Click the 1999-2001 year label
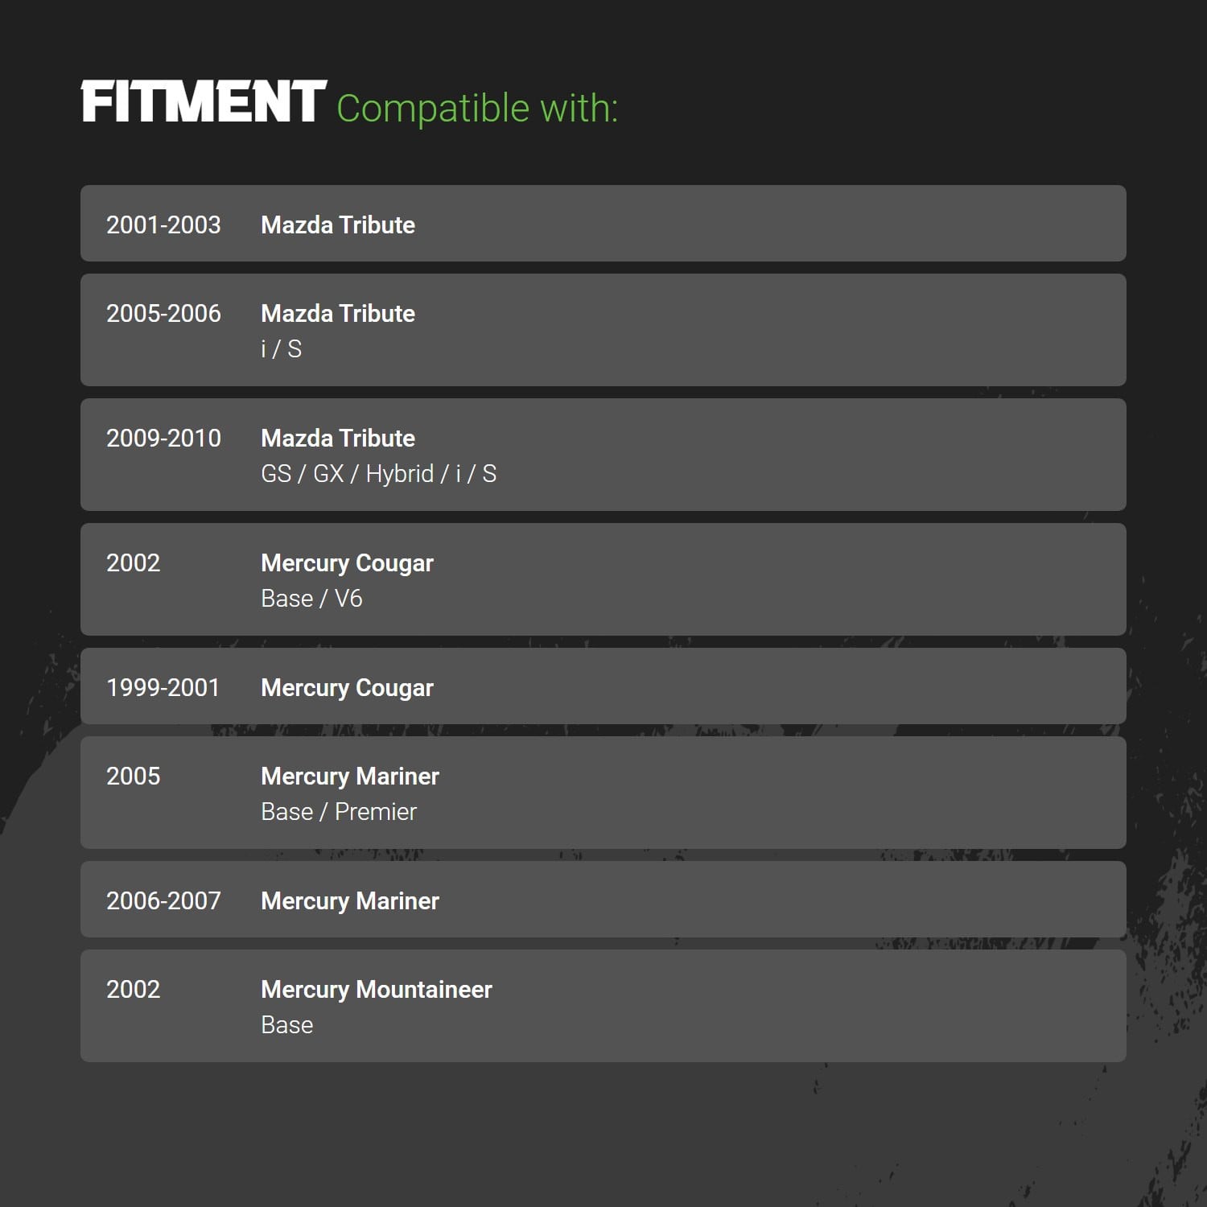Image resolution: width=1207 pixels, height=1207 pixels. [x=163, y=688]
